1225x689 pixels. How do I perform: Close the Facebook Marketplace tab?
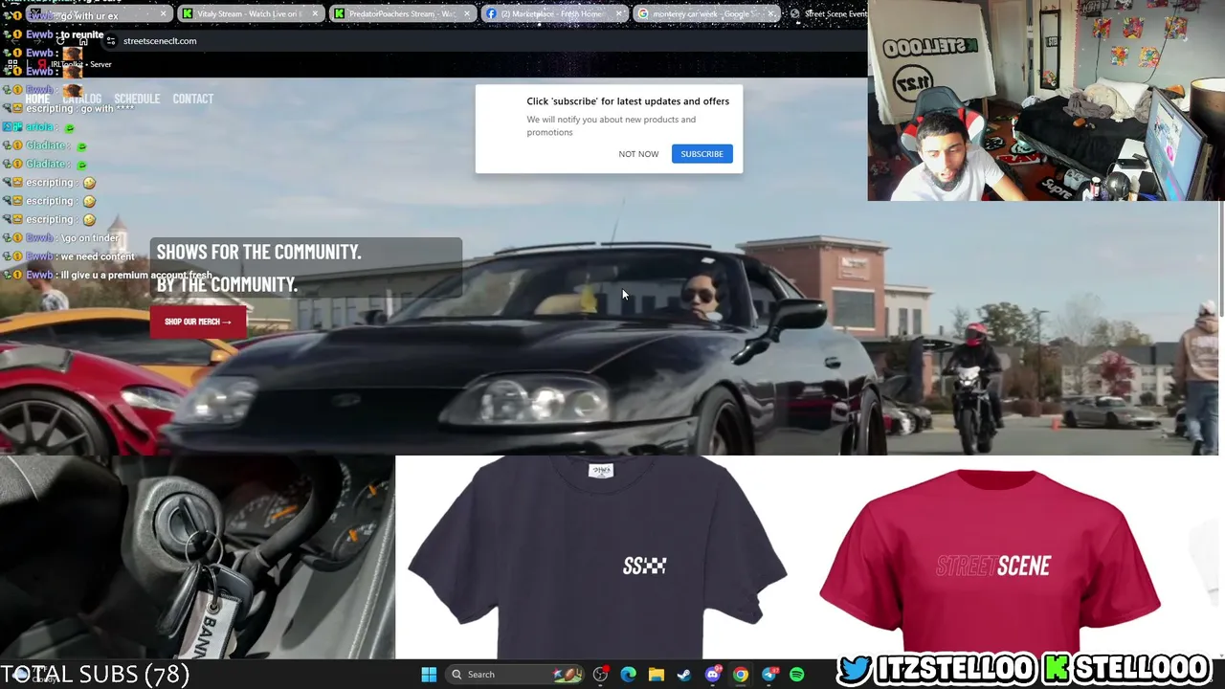(x=619, y=14)
